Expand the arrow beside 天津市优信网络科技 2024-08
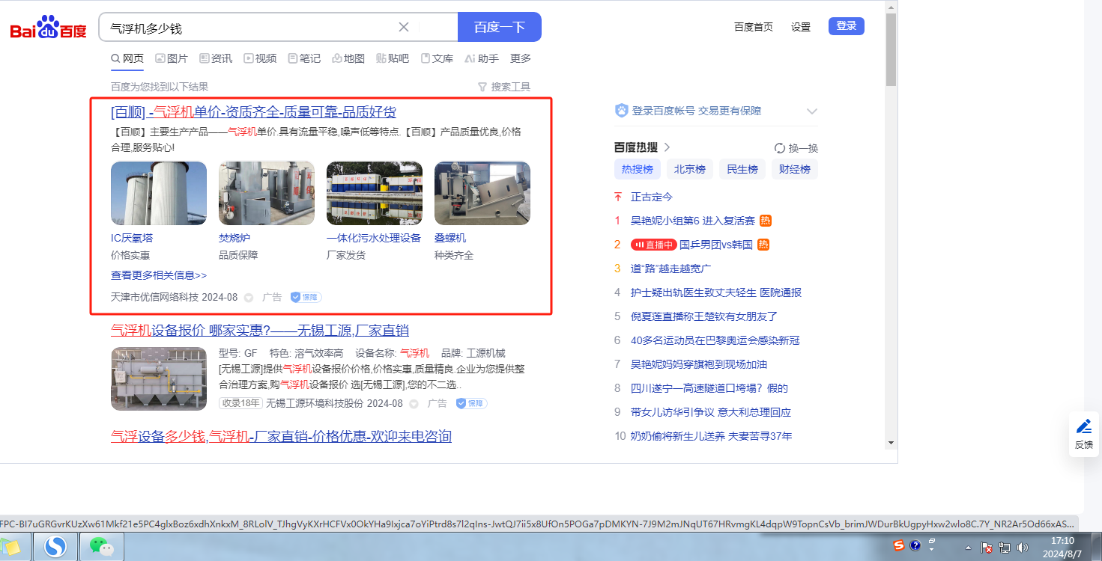This screenshot has width=1102, height=561. pyautogui.click(x=249, y=298)
